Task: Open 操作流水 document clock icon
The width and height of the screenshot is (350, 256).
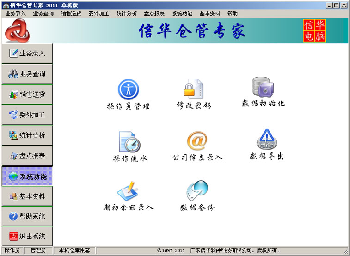Action: 129,142
